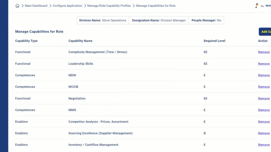Image resolution: width=271 pixels, height=152 pixels.
Task: Remove the Sourcing Excellence enabler
Action: 264,133
